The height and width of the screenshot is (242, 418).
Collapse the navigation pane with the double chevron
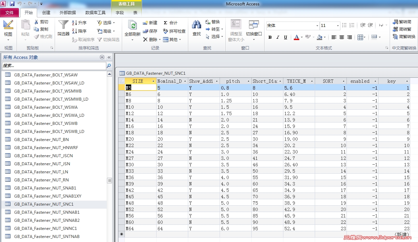tap(109, 57)
